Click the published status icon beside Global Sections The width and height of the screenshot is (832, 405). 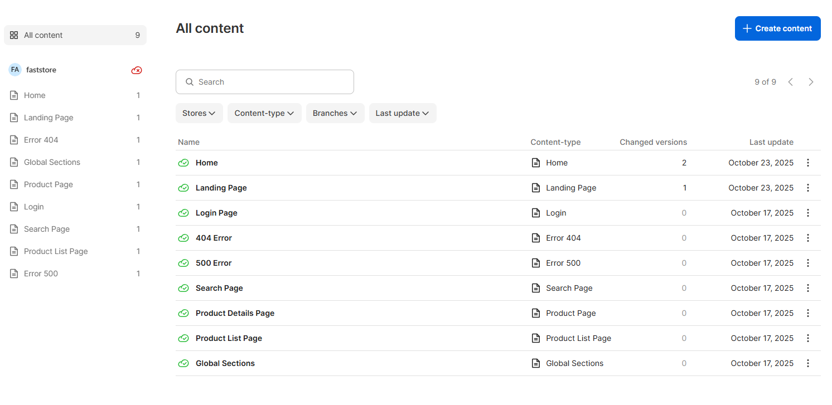(x=183, y=363)
